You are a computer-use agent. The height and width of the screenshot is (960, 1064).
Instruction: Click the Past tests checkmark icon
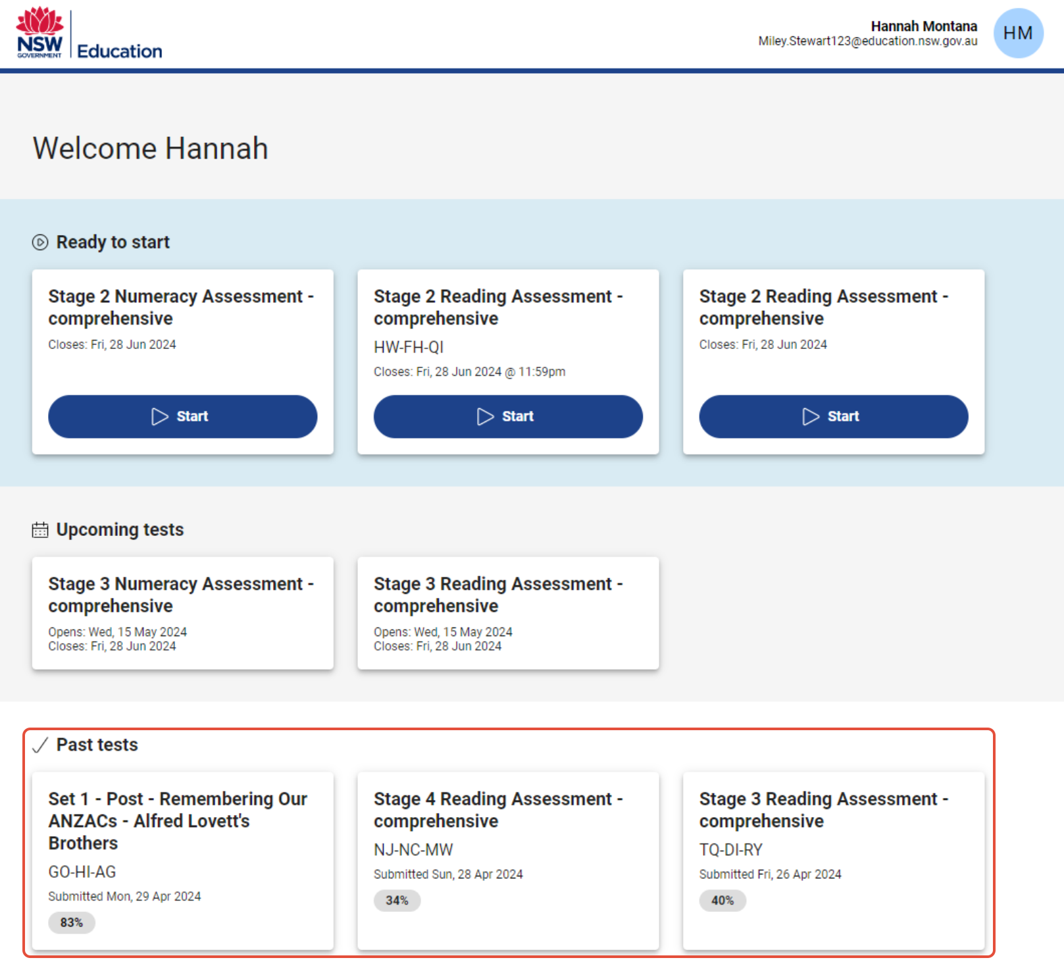click(x=40, y=745)
